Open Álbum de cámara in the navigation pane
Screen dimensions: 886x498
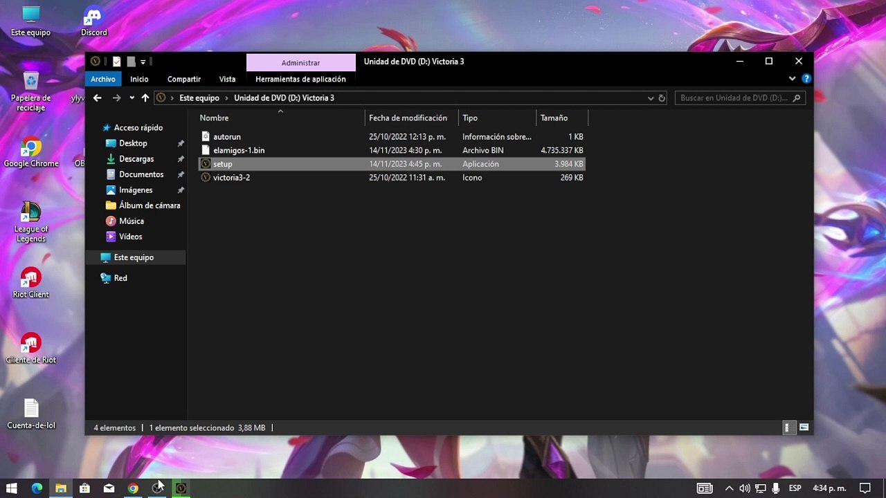pyautogui.click(x=149, y=205)
